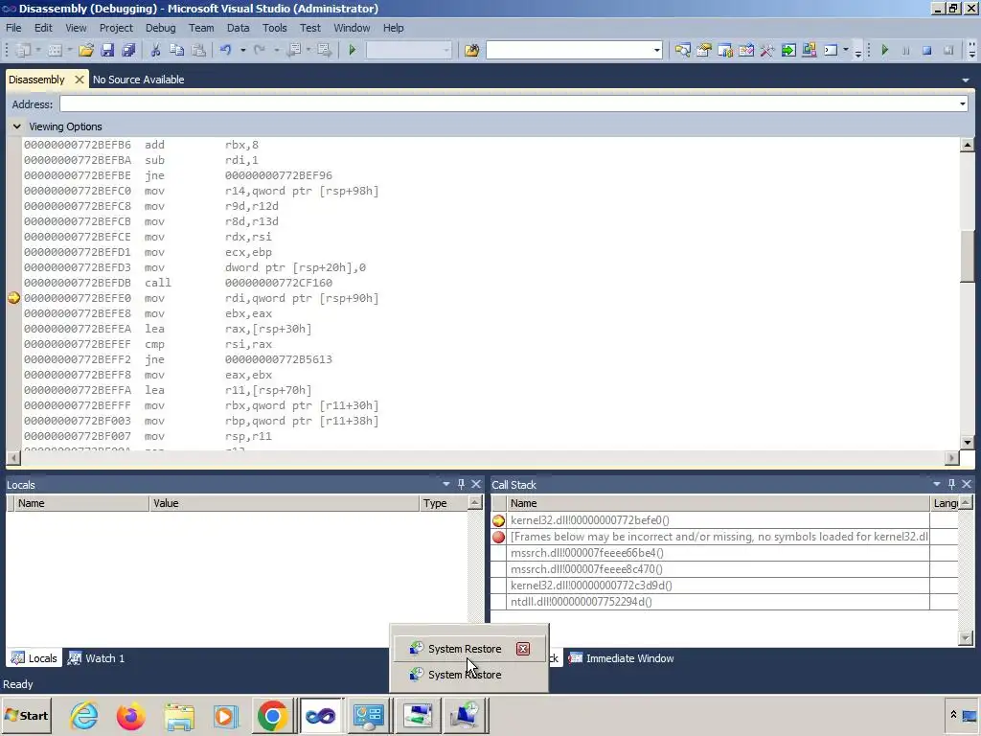Expand the Viewing Options section

tap(17, 126)
